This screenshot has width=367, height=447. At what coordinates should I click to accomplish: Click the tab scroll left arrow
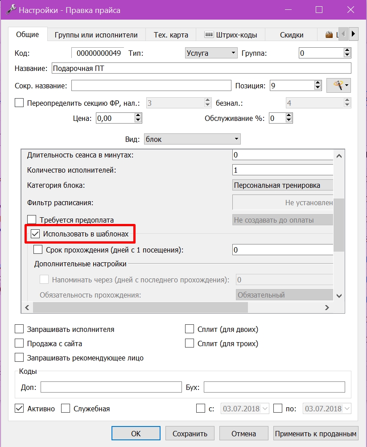(343, 34)
